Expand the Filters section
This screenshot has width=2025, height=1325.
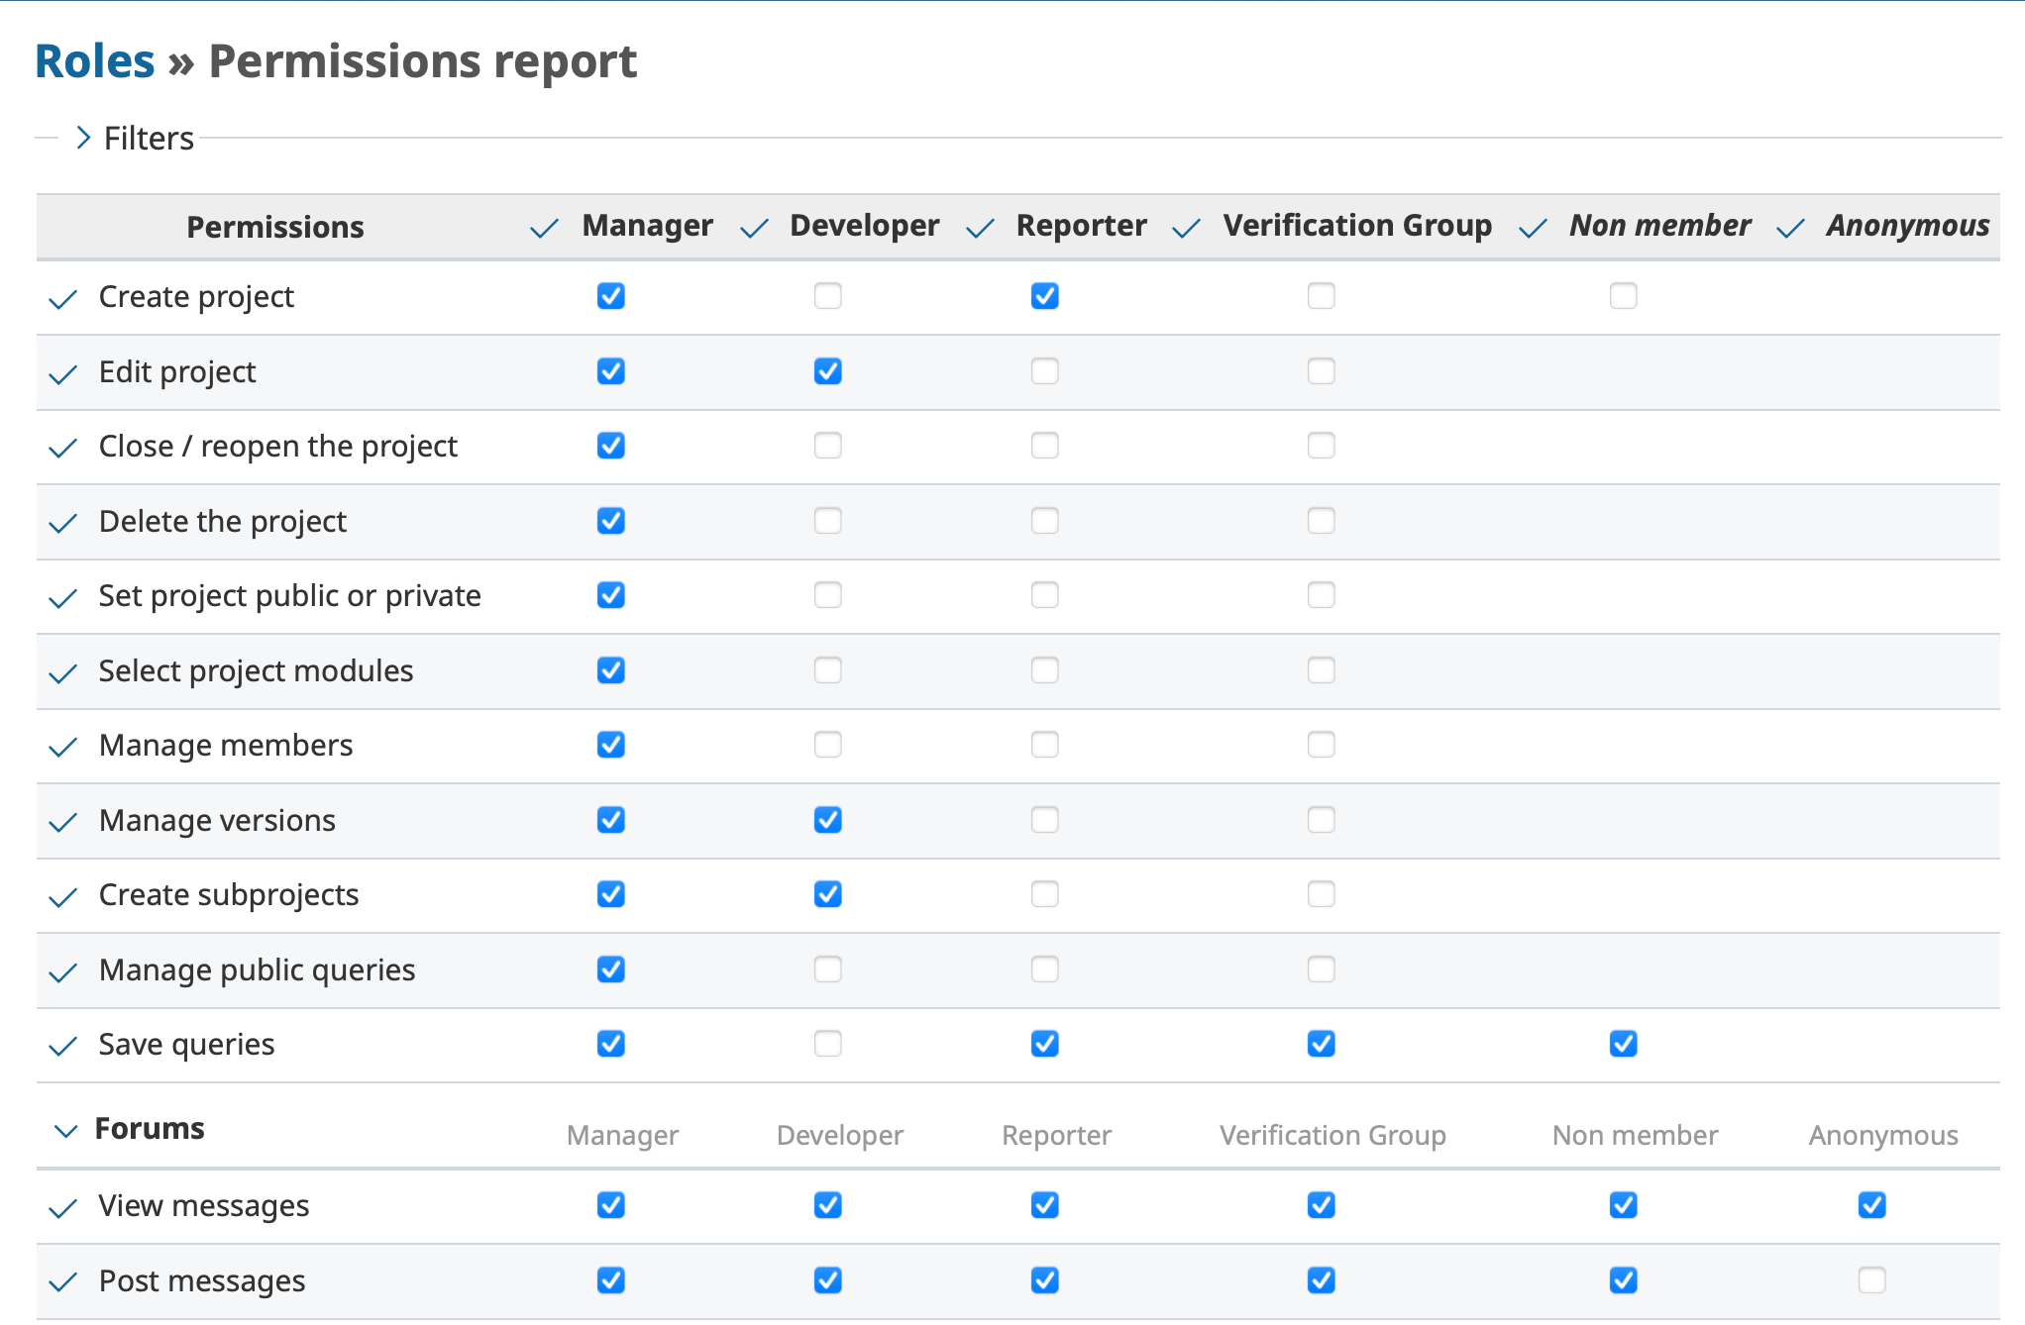[x=82, y=138]
